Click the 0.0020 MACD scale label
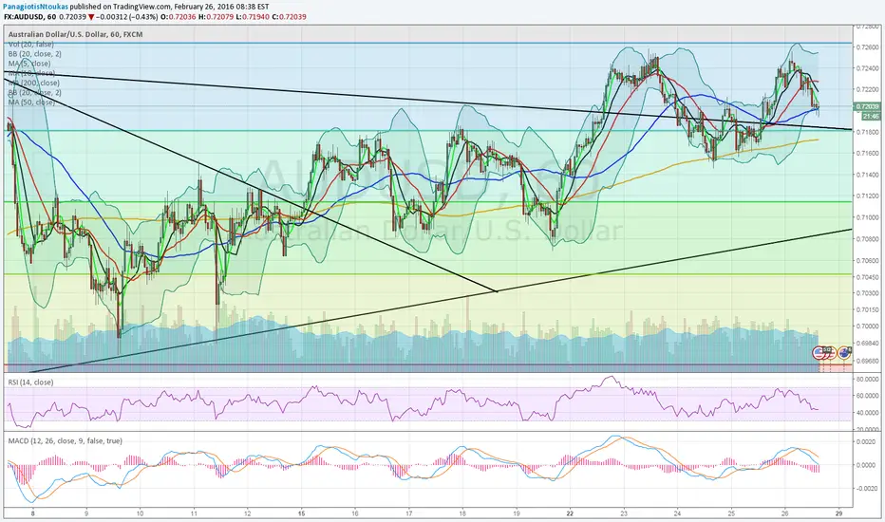The width and height of the screenshot is (885, 522). pyautogui.click(x=868, y=442)
